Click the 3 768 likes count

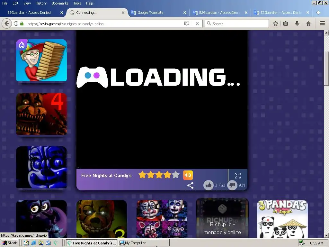(x=220, y=185)
